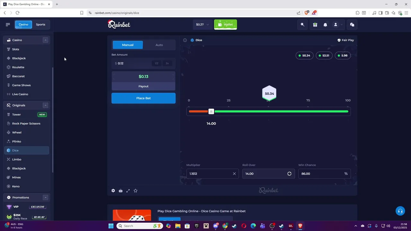Click the Bet Amount input field

(144, 63)
